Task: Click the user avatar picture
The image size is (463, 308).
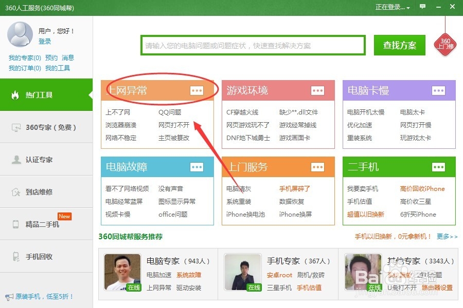Action: tap(20, 34)
